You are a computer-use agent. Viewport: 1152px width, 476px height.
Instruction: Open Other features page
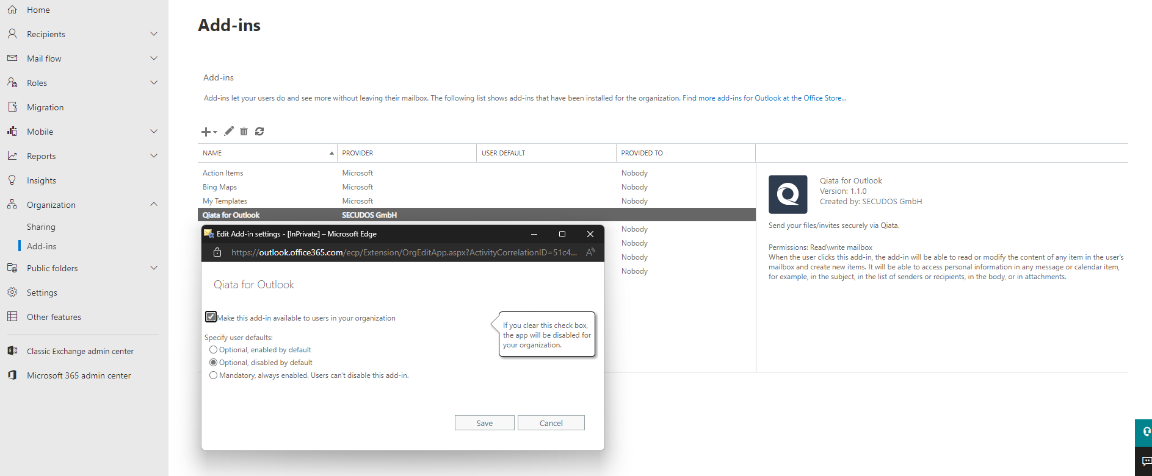(54, 317)
